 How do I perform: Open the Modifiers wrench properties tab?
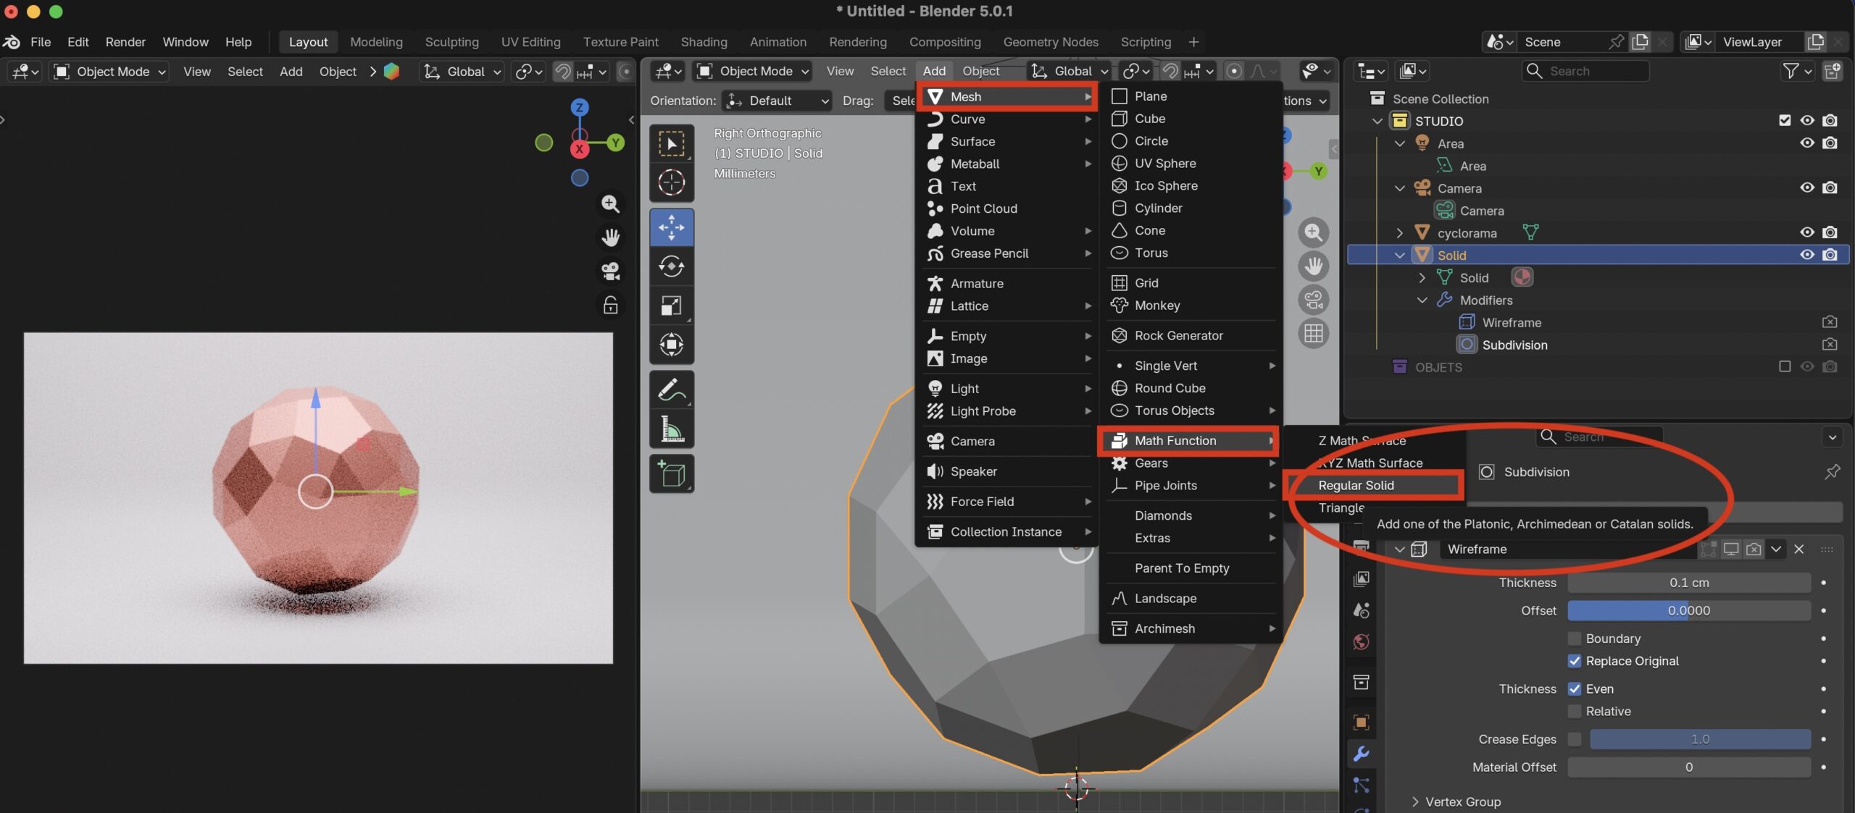pyautogui.click(x=1361, y=754)
